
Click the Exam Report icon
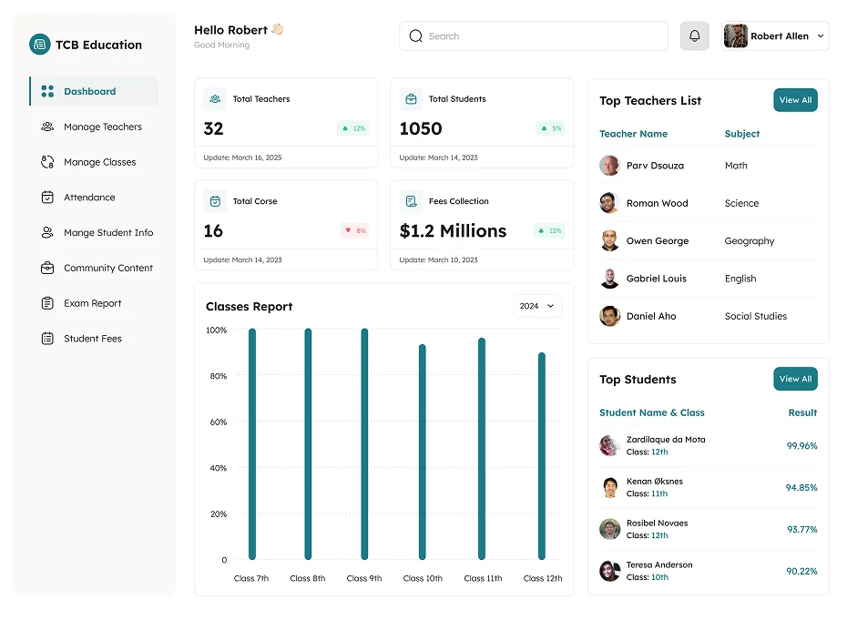(x=47, y=303)
